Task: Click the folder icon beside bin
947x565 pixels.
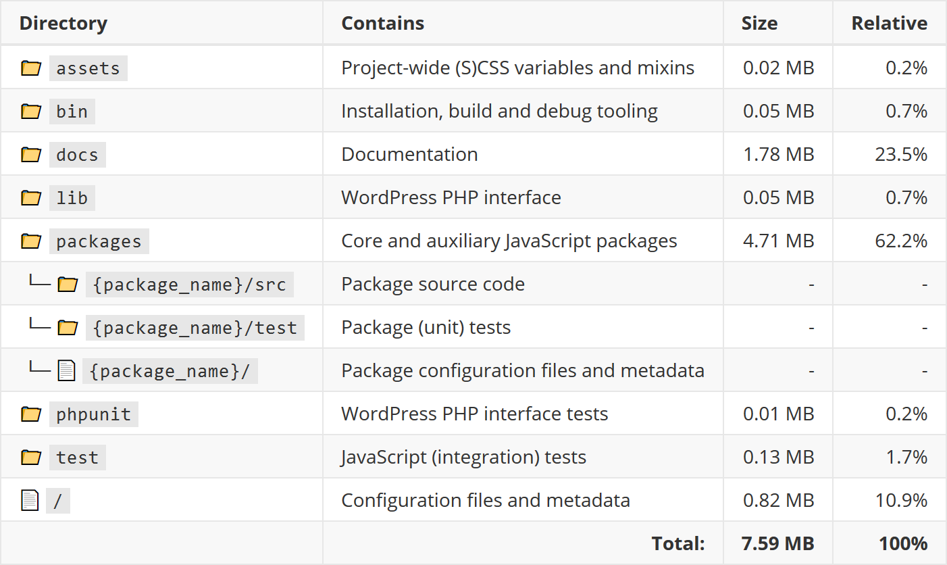Action: pos(30,112)
